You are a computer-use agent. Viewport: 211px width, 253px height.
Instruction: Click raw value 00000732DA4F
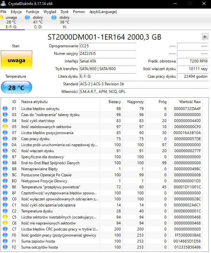tap(187, 109)
